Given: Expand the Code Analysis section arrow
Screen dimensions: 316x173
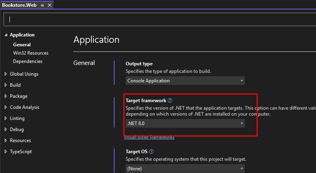Looking at the screenshot, I should tap(6, 107).
